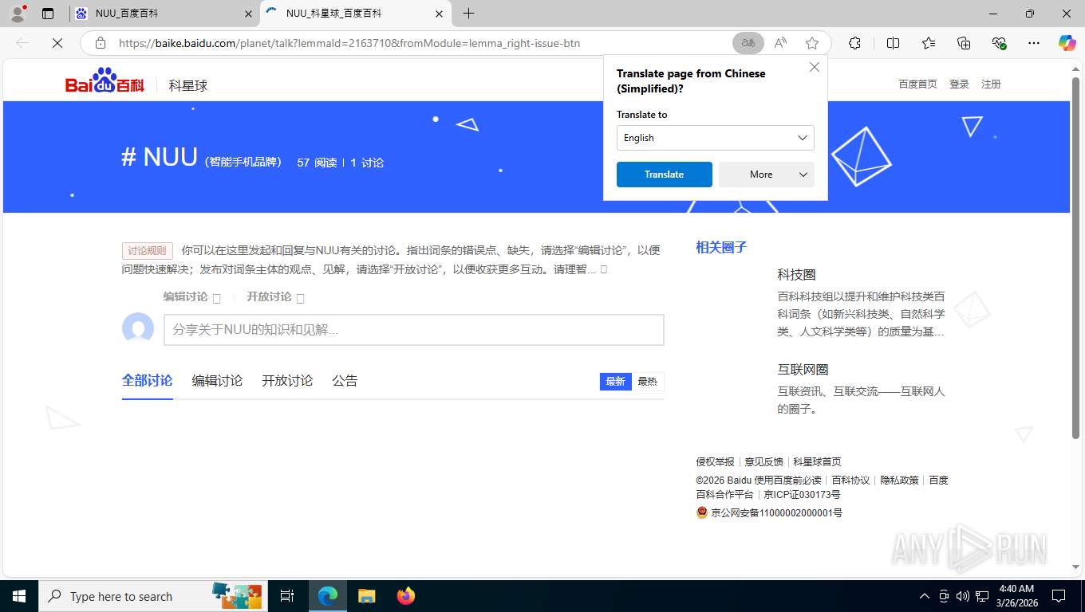The image size is (1085, 612).
Task: Open the tab actions menu icon
Action: click(x=48, y=14)
